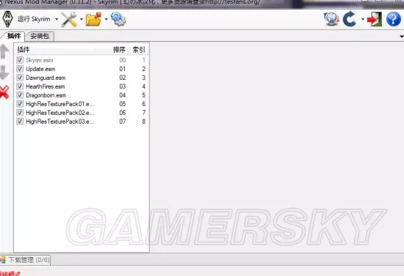This screenshot has height=276, width=404.
Task: Select the Update.esm plugin name
Action: pyautogui.click(x=40, y=69)
